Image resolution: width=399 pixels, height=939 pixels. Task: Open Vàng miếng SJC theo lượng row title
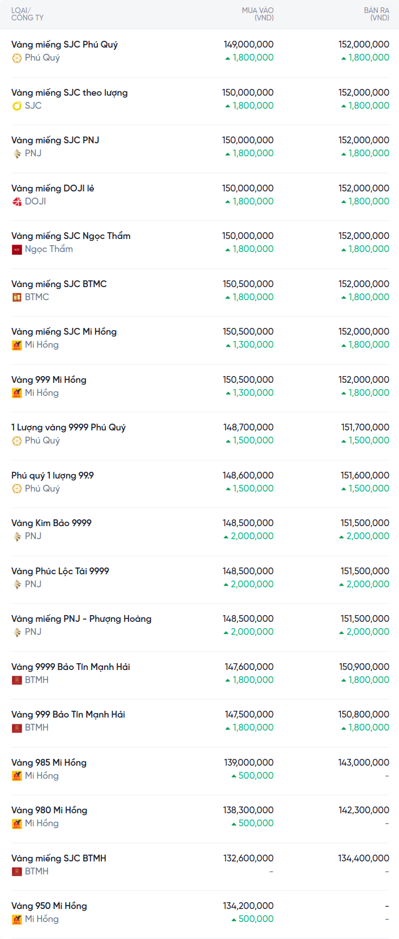(x=70, y=92)
